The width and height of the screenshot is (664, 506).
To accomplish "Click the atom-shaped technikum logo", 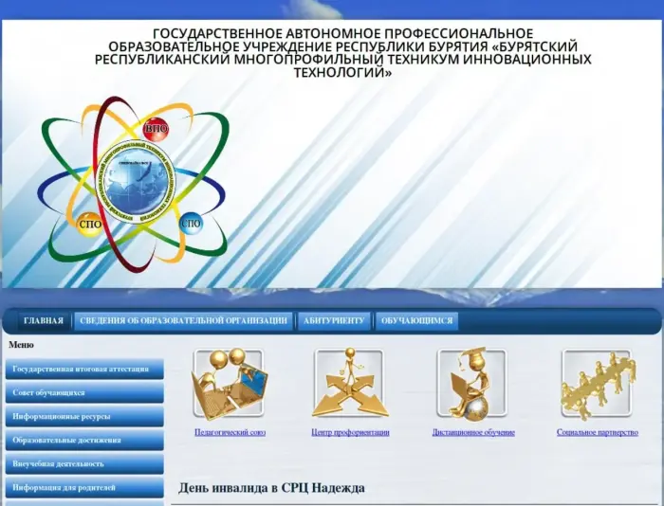I will [x=132, y=184].
